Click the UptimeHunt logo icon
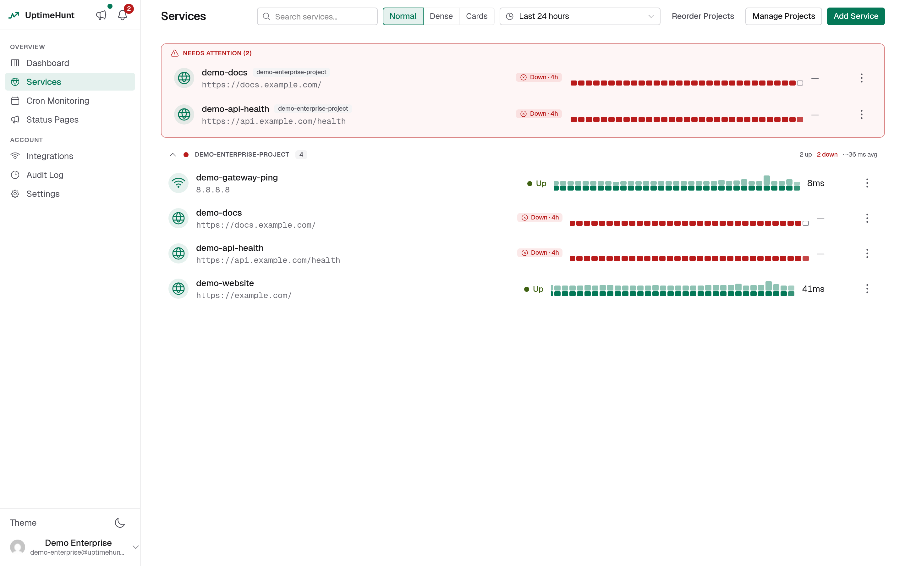 14,15
